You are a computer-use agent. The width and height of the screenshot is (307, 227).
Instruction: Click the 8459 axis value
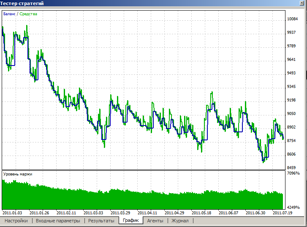291,167
